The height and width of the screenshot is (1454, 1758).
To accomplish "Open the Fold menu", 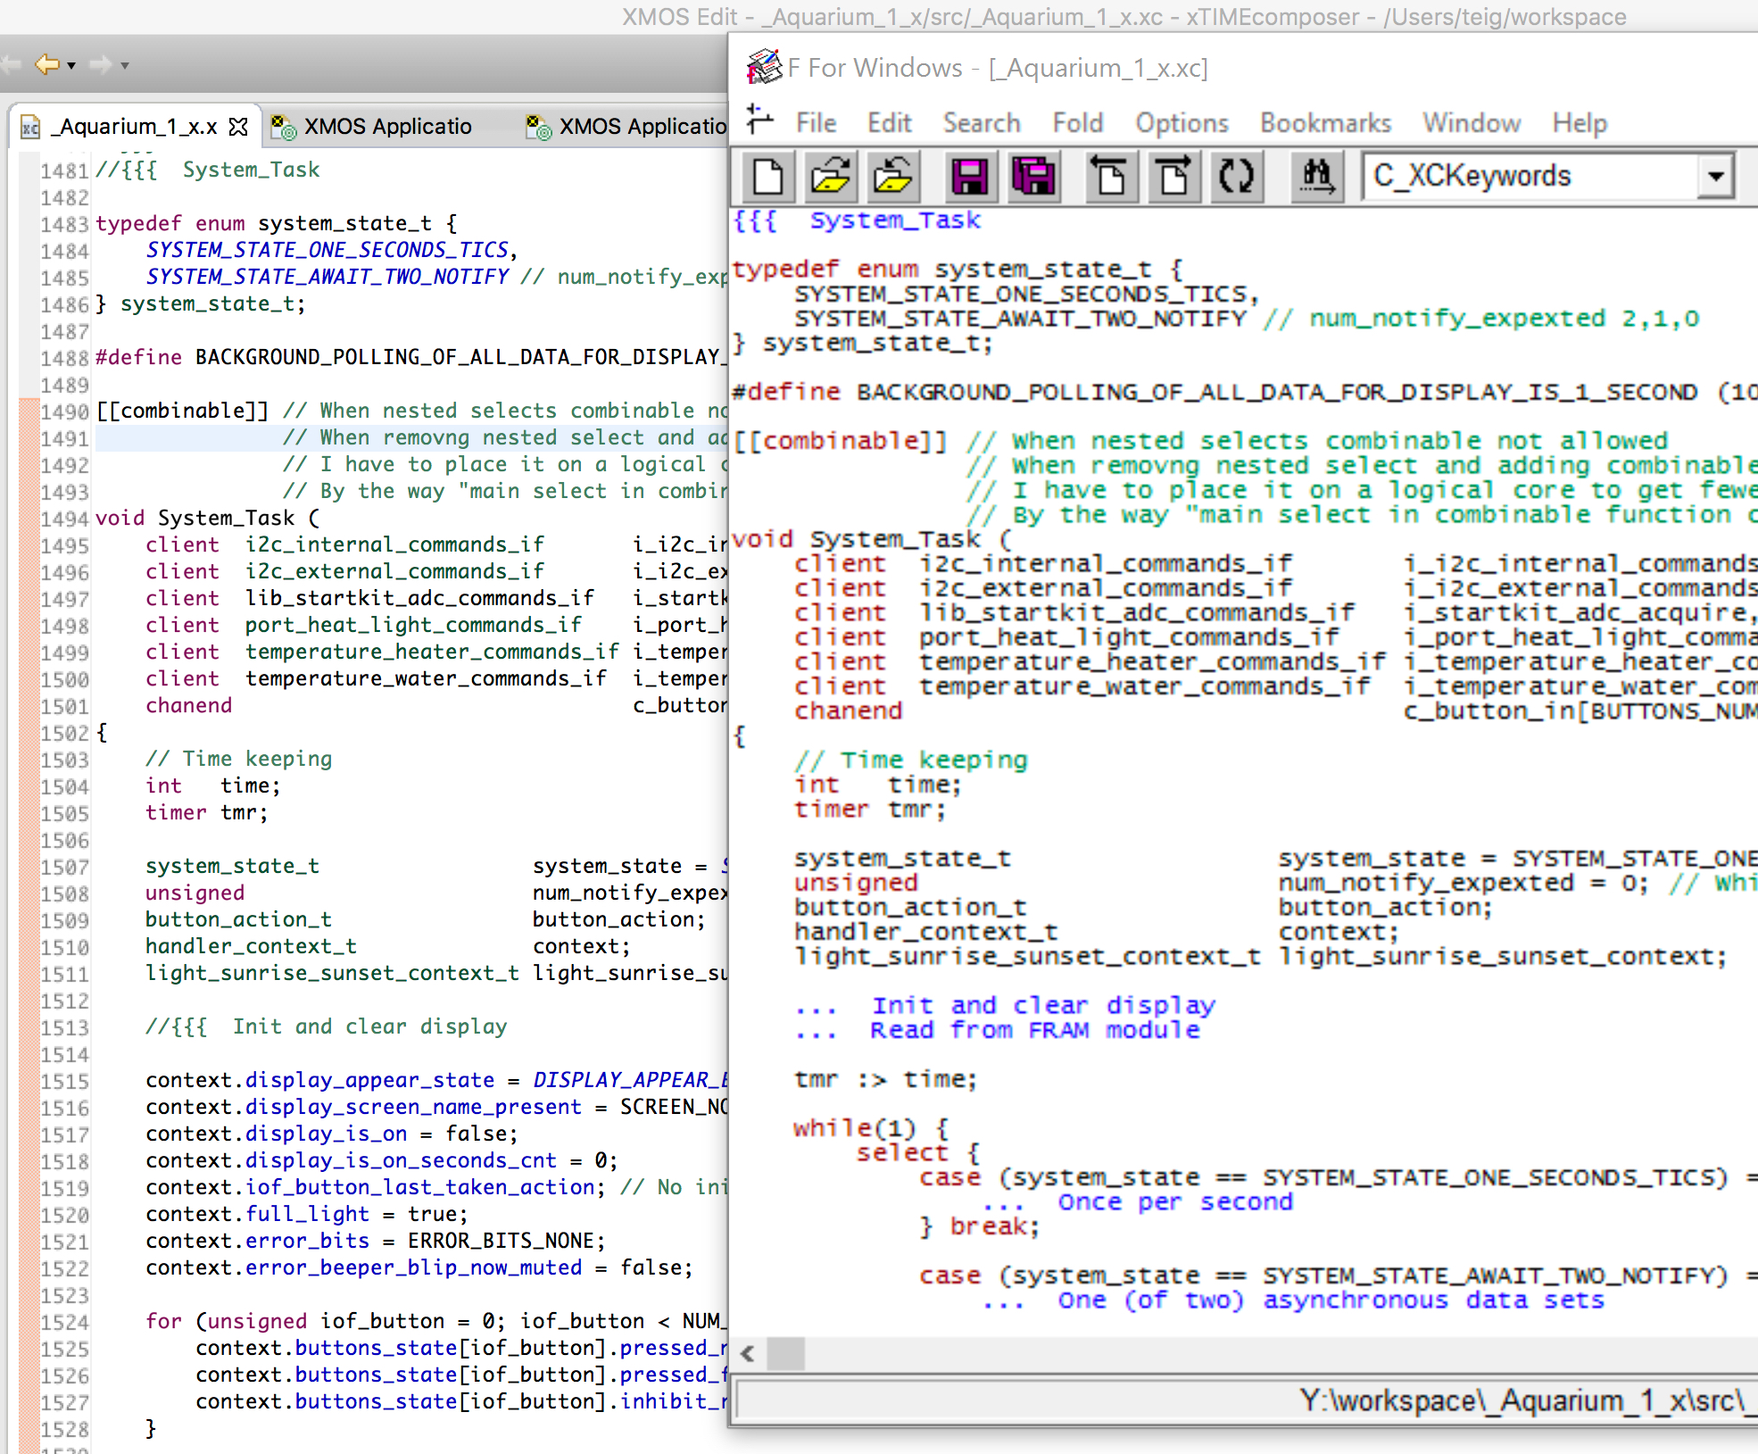I will tap(1078, 122).
